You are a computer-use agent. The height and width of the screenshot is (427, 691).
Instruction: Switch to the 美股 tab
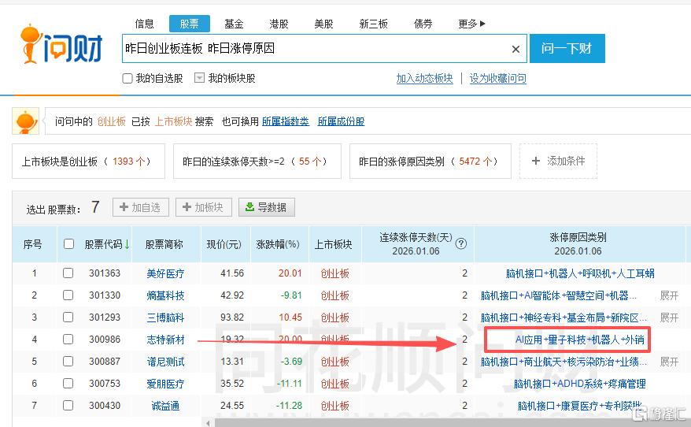(x=324, y=24)
